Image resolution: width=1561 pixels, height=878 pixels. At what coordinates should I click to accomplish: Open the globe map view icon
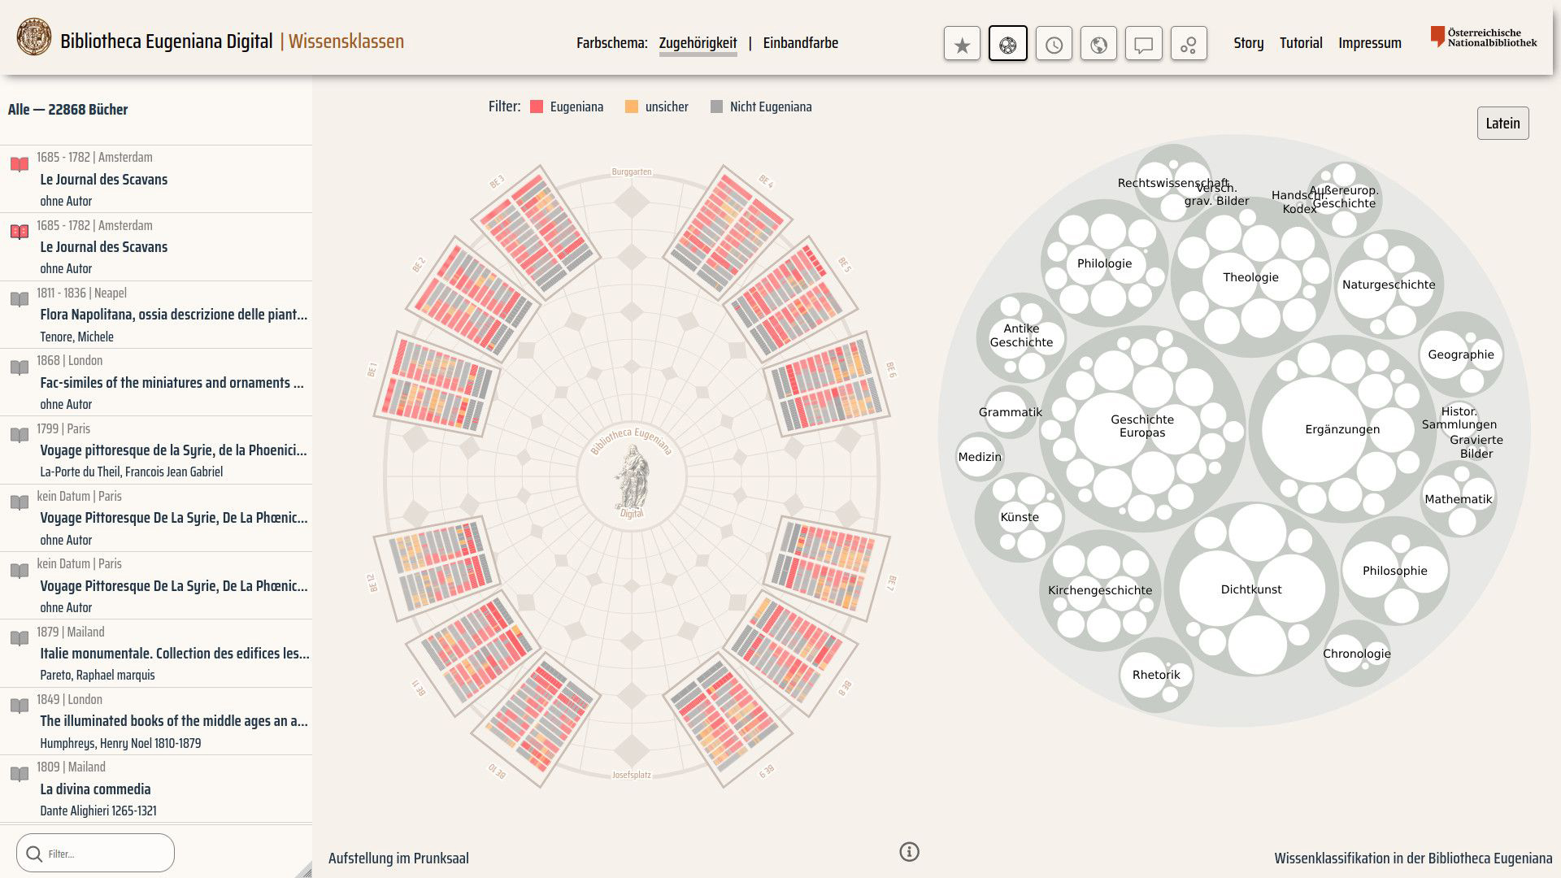[1098, 44]
